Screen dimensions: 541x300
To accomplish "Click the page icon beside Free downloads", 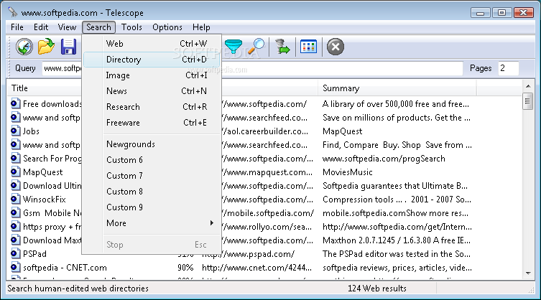I will coord(15,103).
